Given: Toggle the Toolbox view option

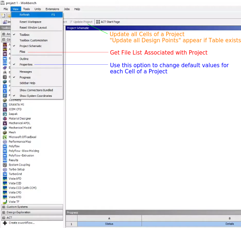Looking at the screenshot, I should point(25,35).
